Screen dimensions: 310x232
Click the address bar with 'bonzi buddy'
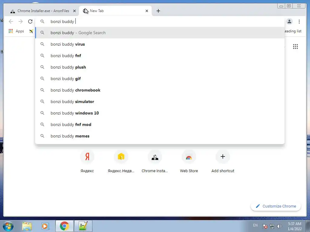[160, 21]
